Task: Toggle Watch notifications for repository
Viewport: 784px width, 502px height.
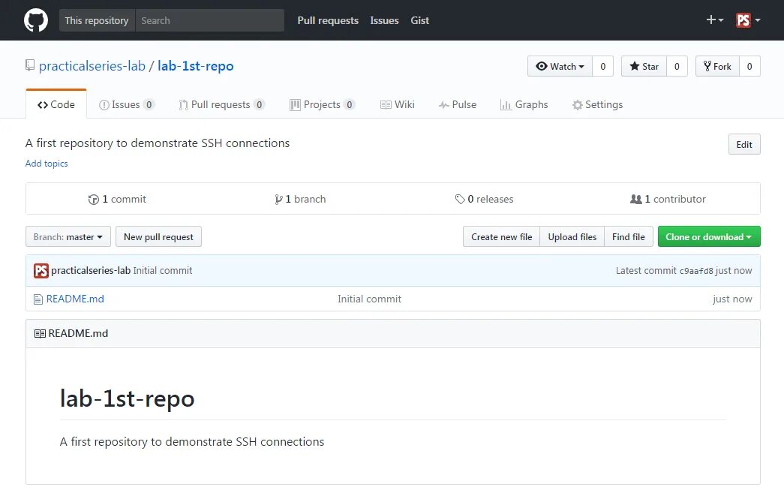Action: (560, 67)
